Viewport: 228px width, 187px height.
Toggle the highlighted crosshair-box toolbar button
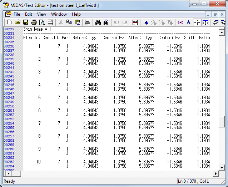(205, 22)
